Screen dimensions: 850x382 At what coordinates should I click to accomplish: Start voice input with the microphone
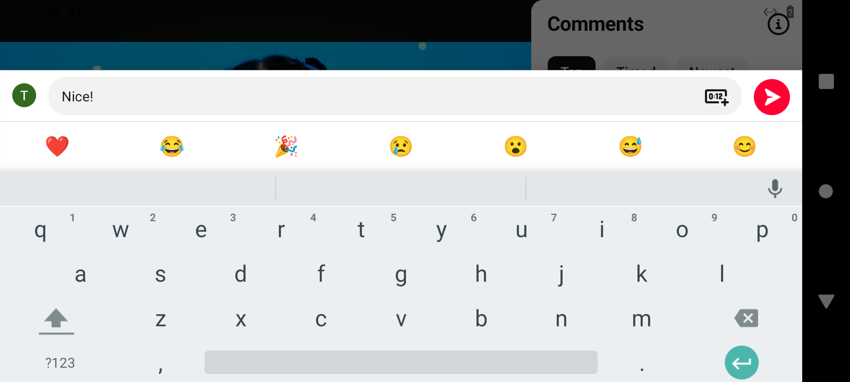[775, 188]
